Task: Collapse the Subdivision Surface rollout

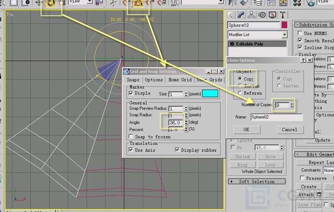Action: pos(314,25)
